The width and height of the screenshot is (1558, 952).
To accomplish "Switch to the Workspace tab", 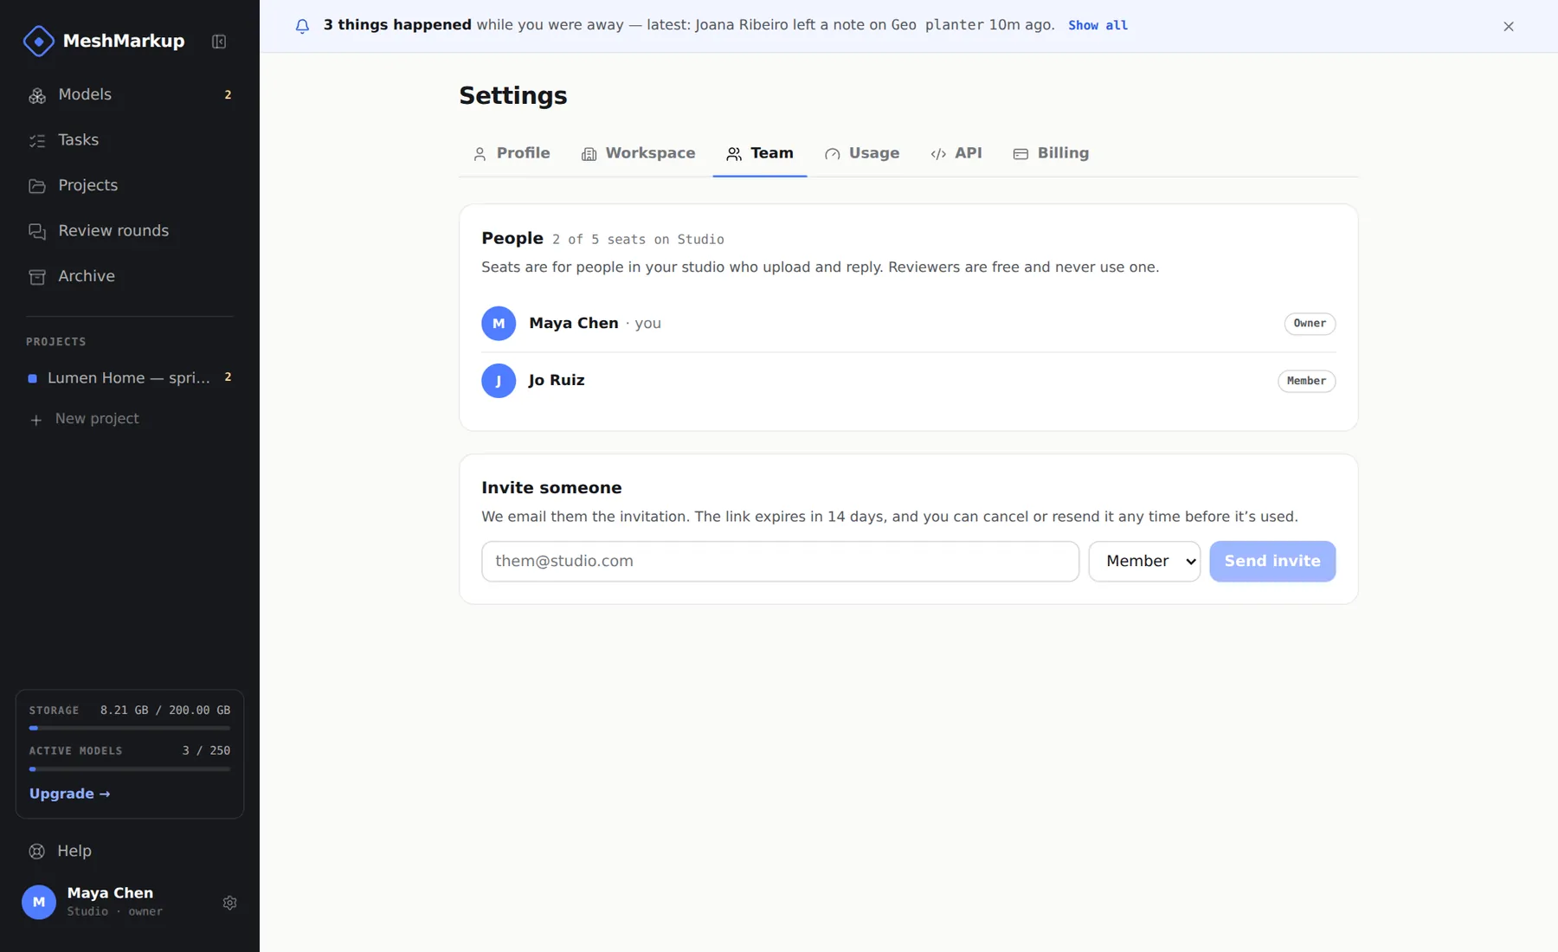I will pyautogui.click(x=638, y=153).
